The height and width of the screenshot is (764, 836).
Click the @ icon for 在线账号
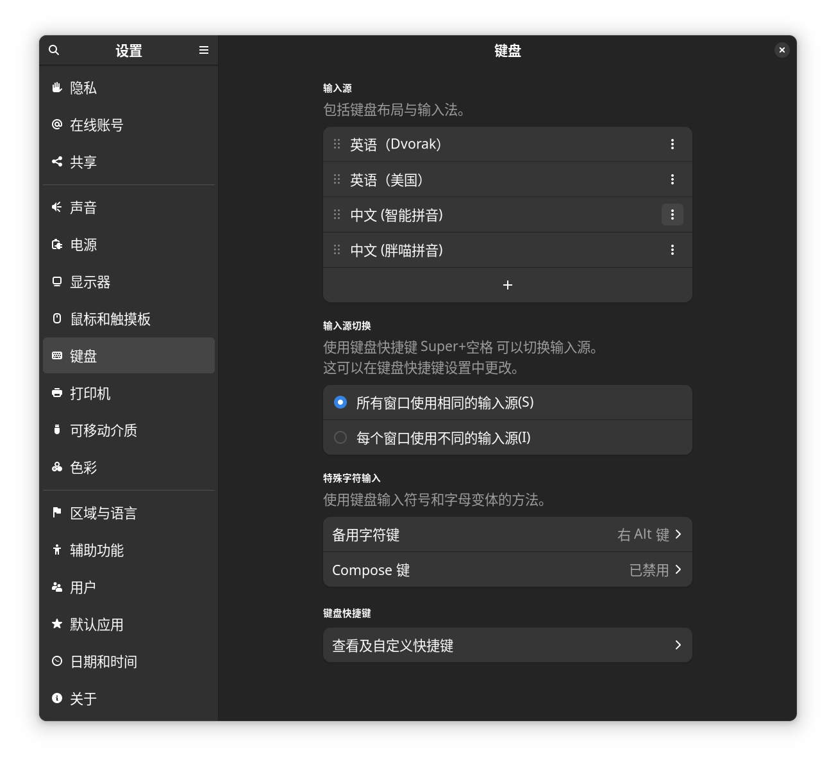pos(57,124)
